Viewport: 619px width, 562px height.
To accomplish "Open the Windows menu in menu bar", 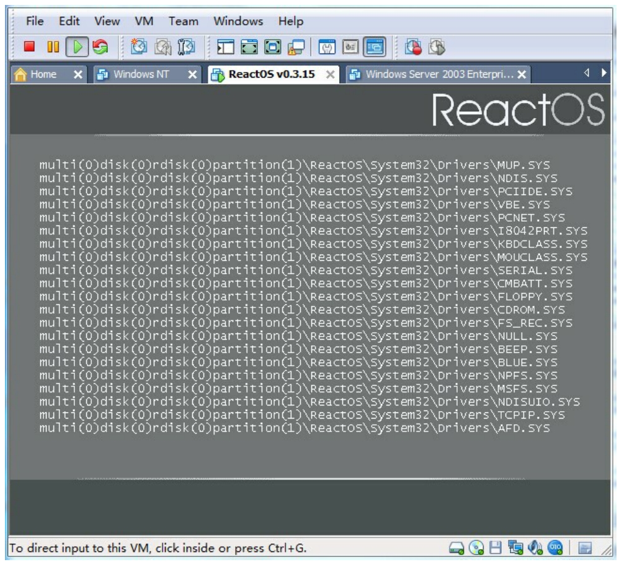I will (x=238, y=22).
